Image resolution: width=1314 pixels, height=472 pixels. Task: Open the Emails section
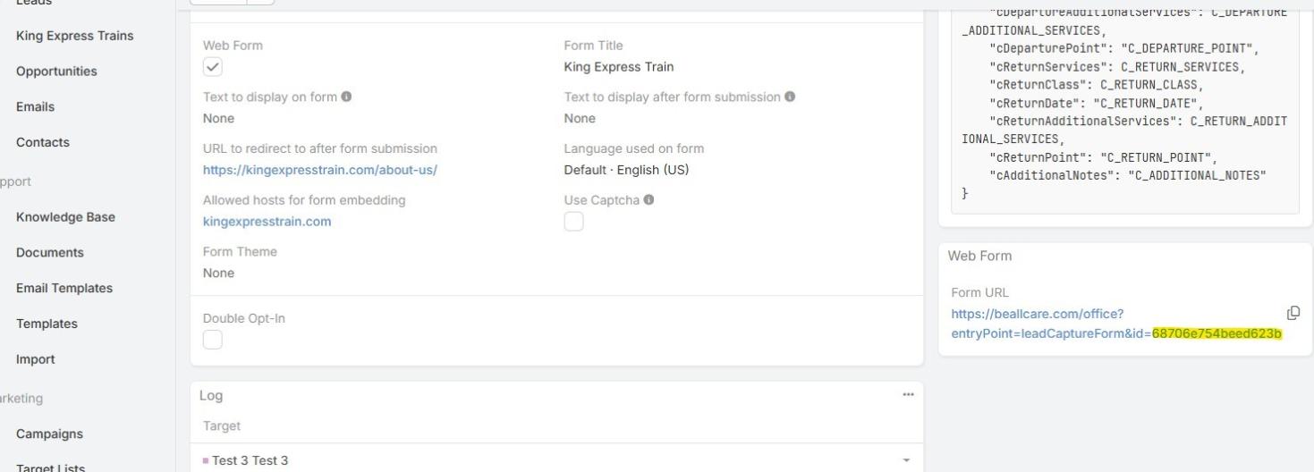pos(36,106)
